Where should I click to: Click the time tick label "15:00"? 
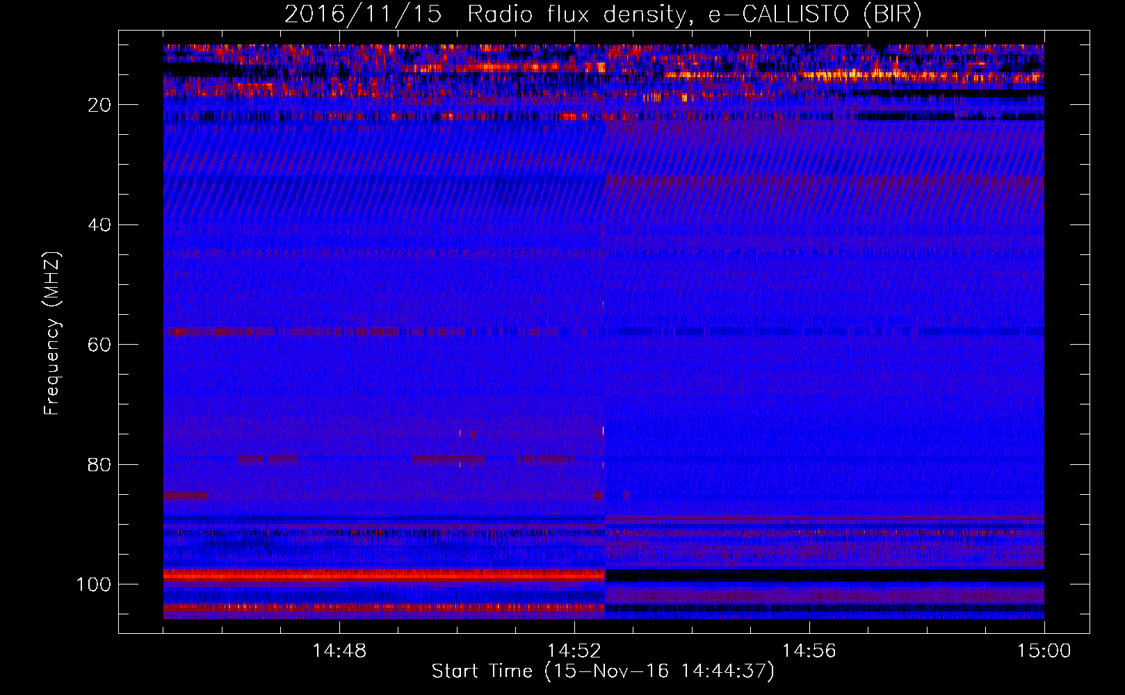[1044, 651]
